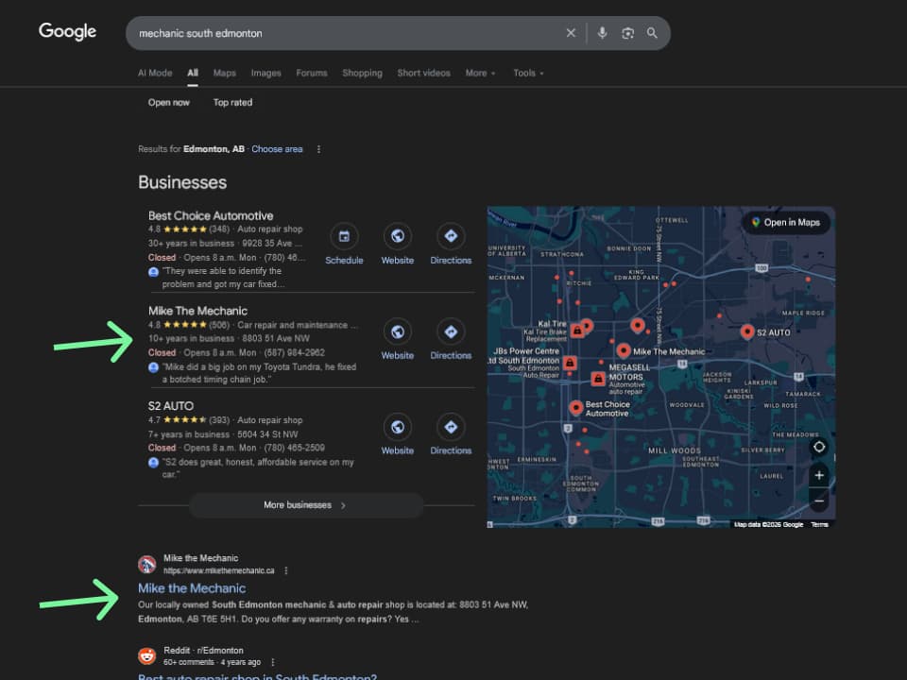Select the All tab

click(193, 73)
